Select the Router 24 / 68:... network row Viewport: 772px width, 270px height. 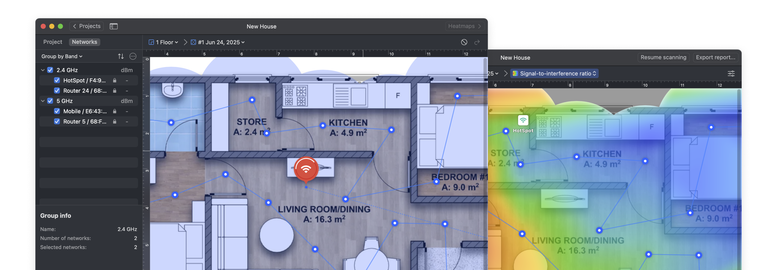[89, 90]
